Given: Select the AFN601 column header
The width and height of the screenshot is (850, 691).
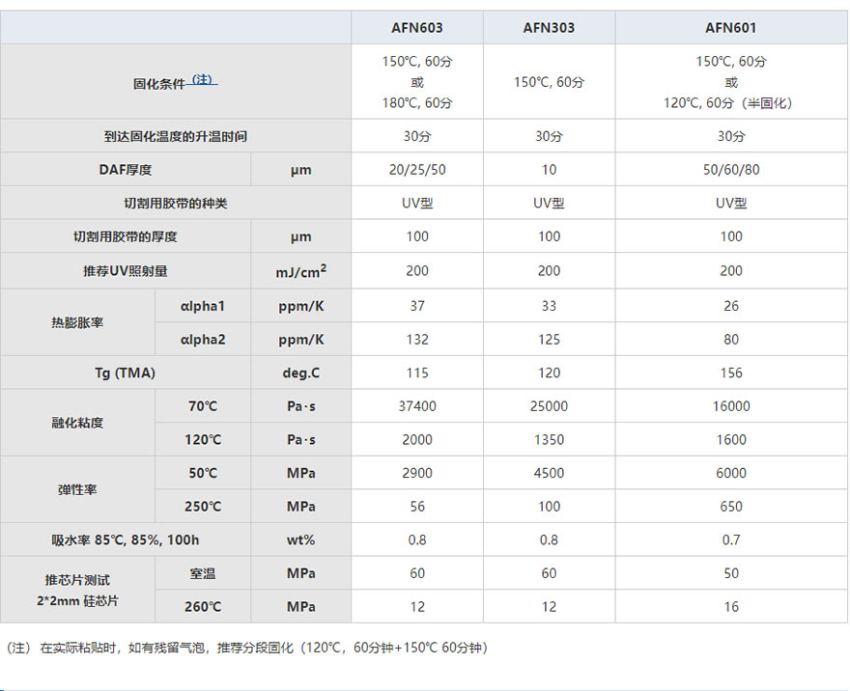Looking at the screenshot, I should coord(731,28).
